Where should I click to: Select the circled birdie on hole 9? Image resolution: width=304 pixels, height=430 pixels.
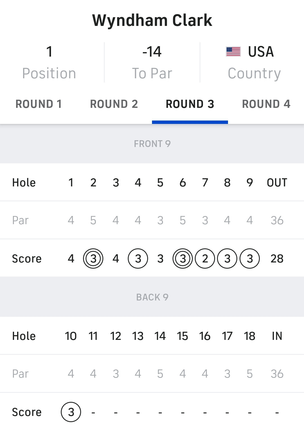pos(250,259)
